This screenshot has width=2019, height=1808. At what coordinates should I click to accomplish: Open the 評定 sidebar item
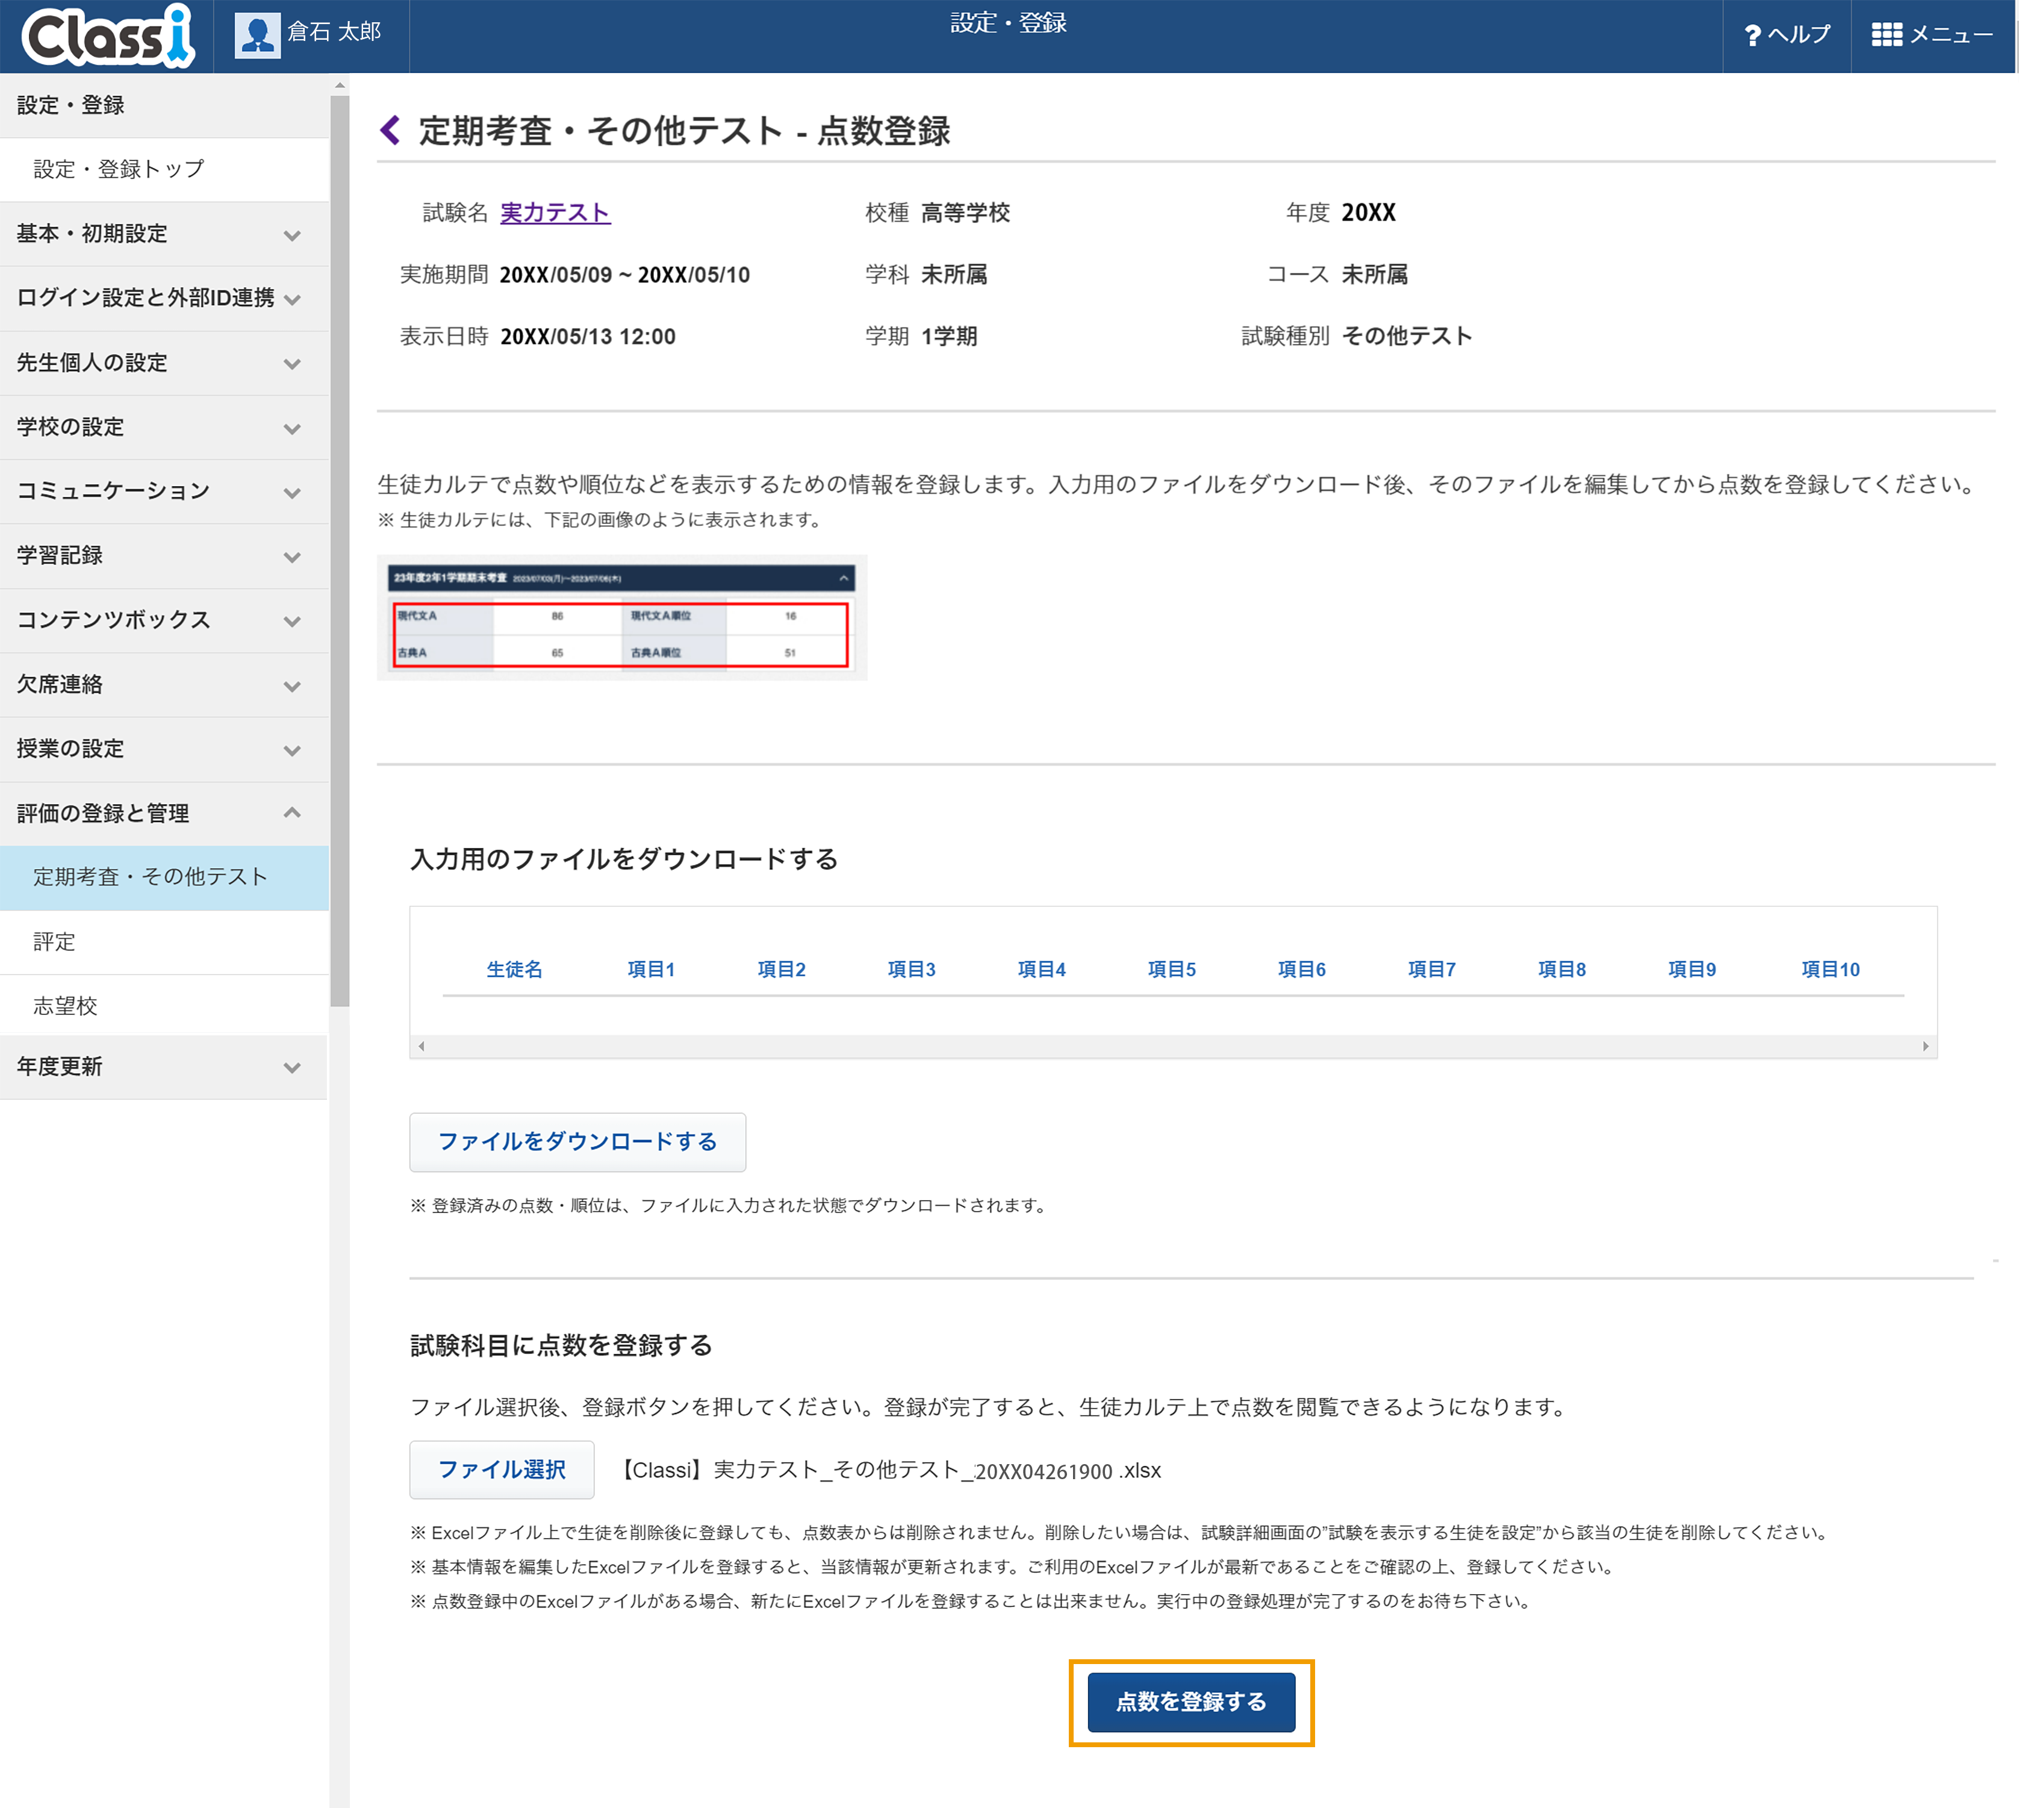pyautogui.click(x=164, y=942)
